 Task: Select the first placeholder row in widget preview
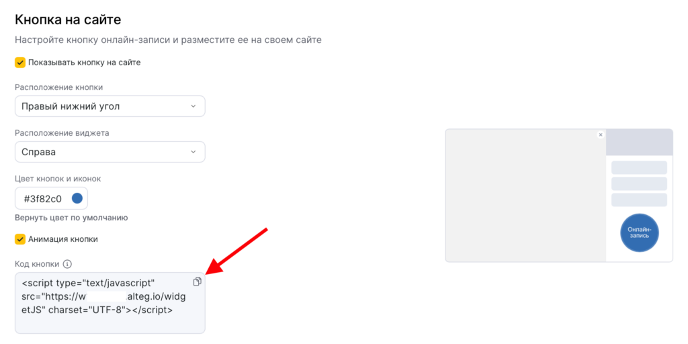click(x=639, y=167)
